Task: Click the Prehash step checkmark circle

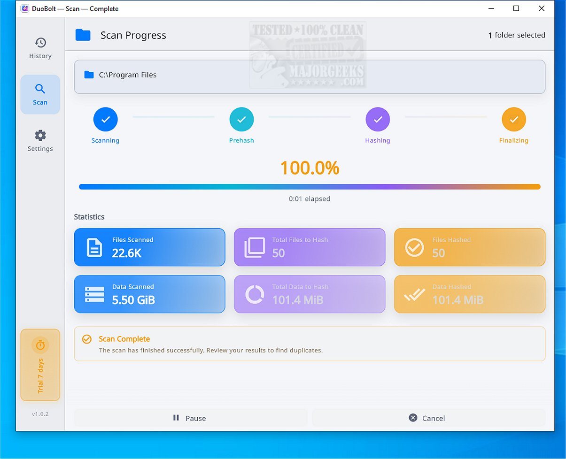Action: [241, 119]
